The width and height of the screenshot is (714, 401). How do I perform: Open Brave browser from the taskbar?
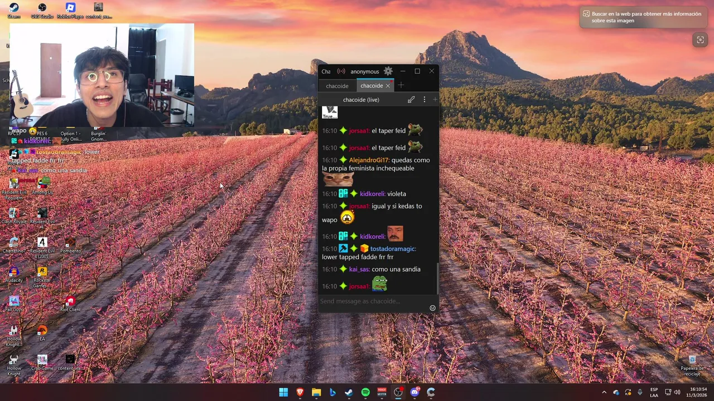[300, 392]
